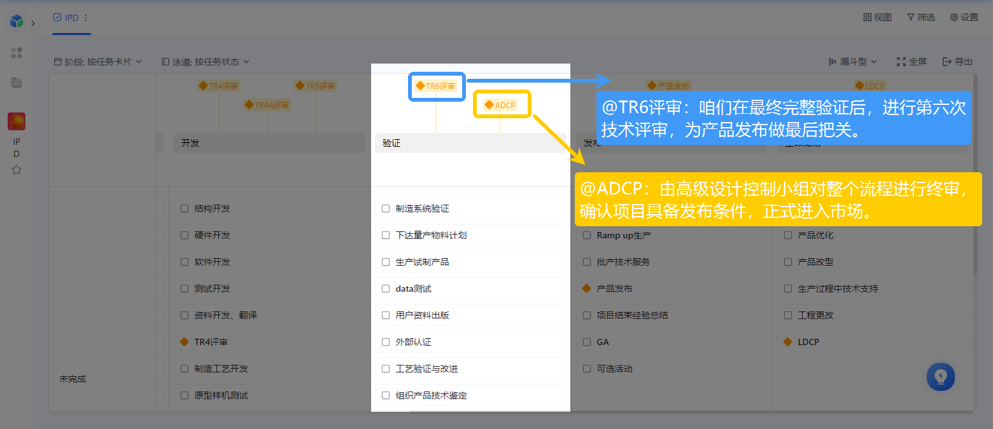The width and height of the screenshot is (993, 429).
Task: Open the 筛选 filter option
Action: click(920, 17)
